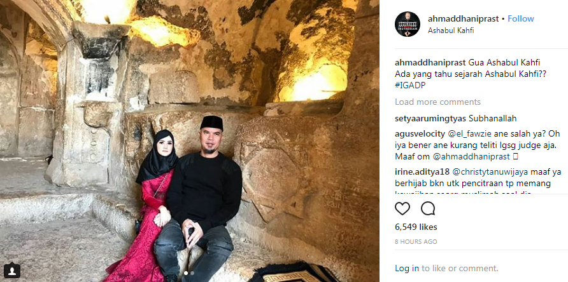Select the first carousel dot indicator
The image size is (568, 282).
coord(186,273)
